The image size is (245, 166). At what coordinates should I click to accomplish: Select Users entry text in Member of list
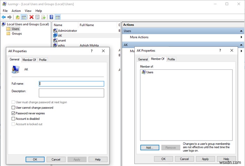[x=150, y=72]
